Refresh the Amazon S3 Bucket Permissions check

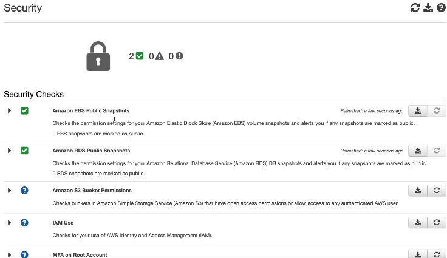437,191
